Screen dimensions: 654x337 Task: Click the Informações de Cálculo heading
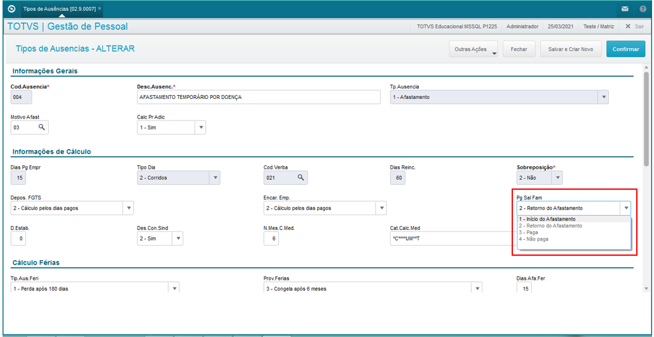52,151
